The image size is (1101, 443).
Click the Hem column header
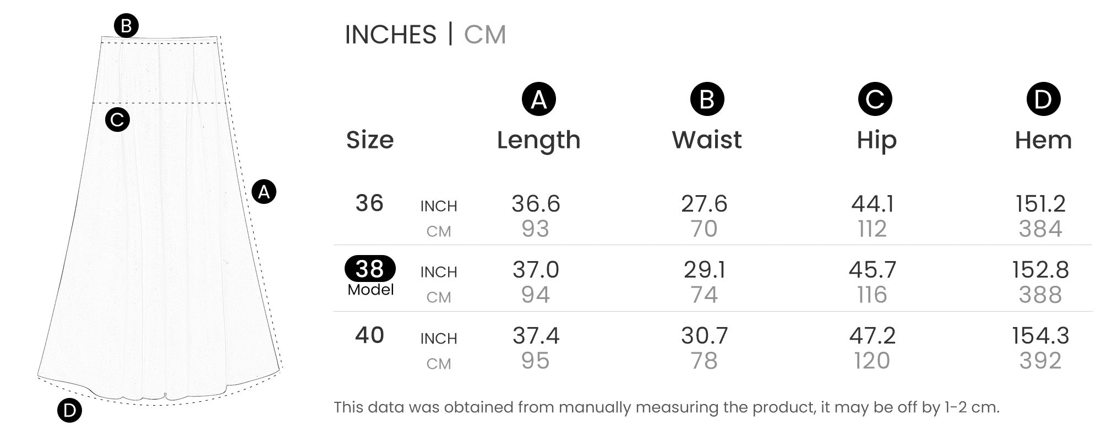1043,140
